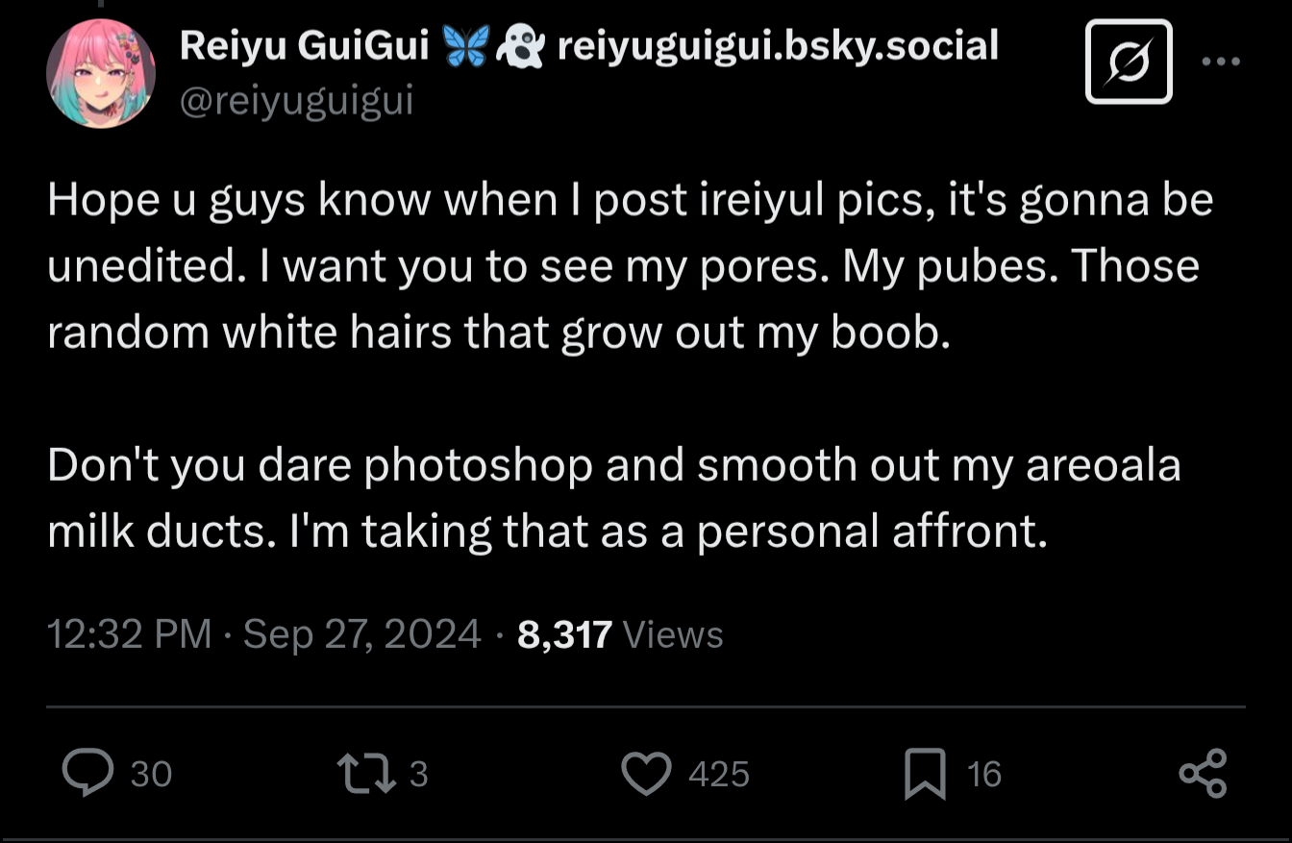Like the post with the heart icon
1292x843 pixels.
tap(646, 774)
